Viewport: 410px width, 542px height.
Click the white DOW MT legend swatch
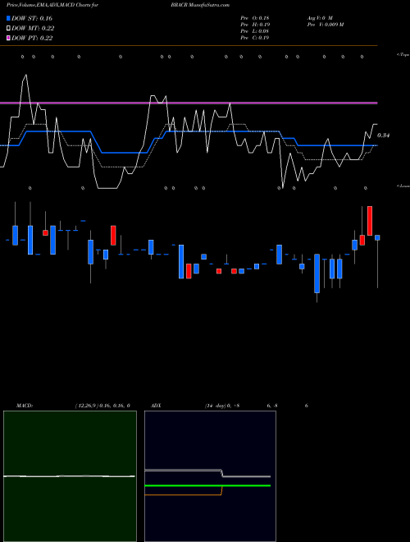[x=8, y=29]
